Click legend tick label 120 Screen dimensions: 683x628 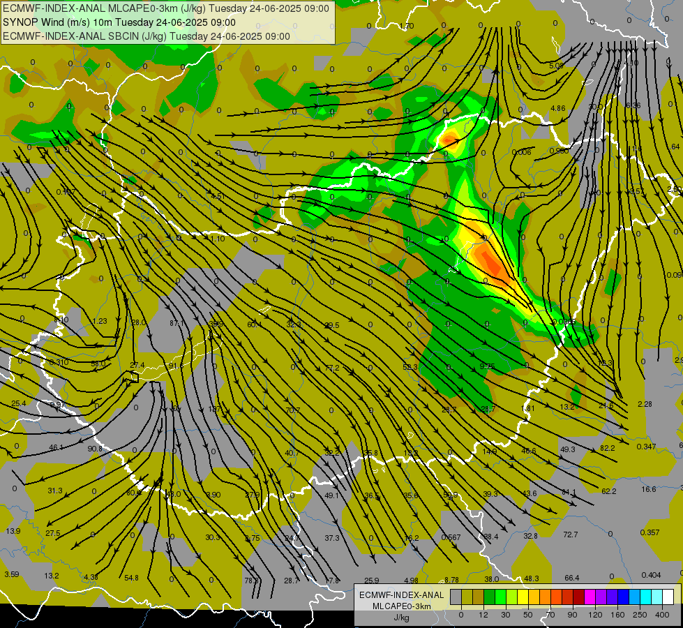(x=596, y=615)
